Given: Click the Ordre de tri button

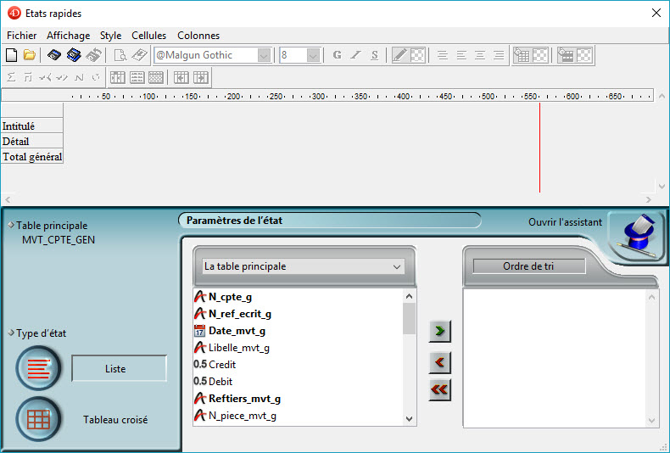Looking at the screenshot, I should pos(529,266).
